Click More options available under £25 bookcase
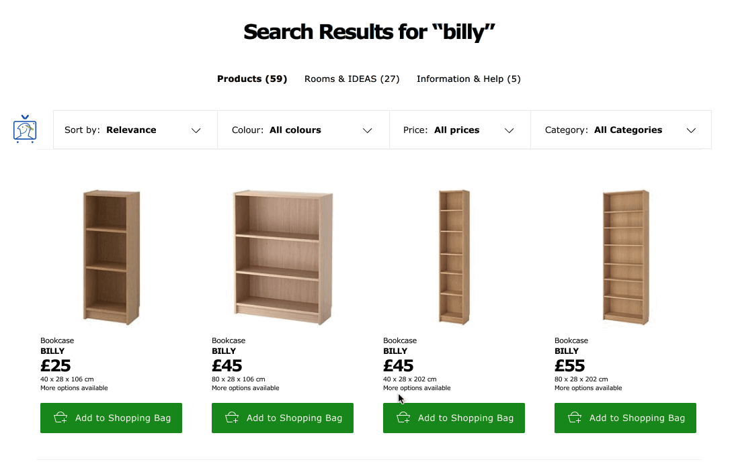Viewport: 736px width, 464px height. click(x=74, y=388)
